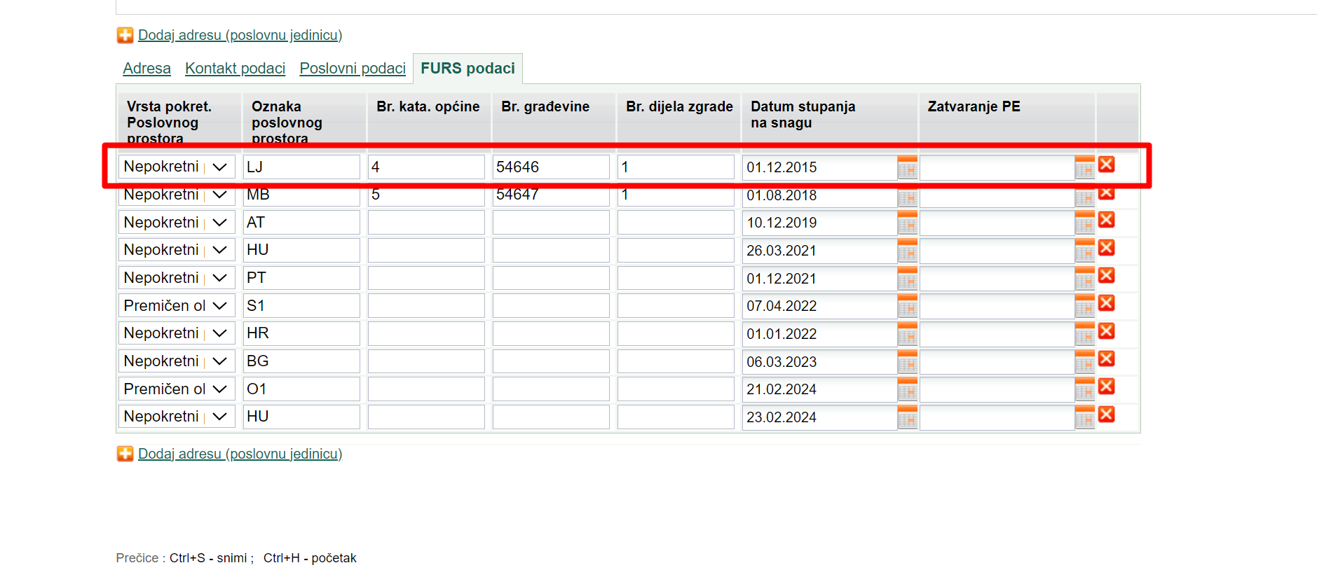Viewport: 1317px width, 577px height.
Task: Switch to the Kontakt podaci tab
Action: click(x=235, y=69)
